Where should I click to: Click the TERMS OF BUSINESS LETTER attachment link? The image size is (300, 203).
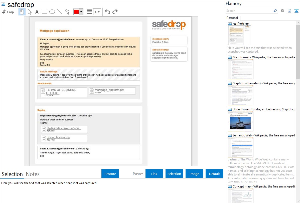click(61, 91)
